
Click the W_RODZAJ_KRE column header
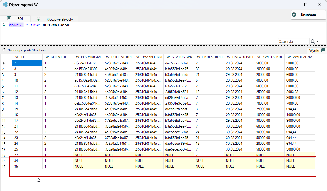click(x=118, y=57)
